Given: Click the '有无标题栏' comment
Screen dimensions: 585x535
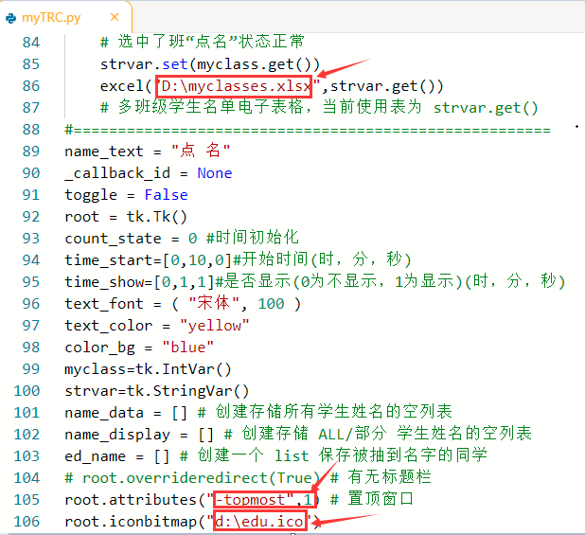Looking at the screenshot, I should point(389,477).
